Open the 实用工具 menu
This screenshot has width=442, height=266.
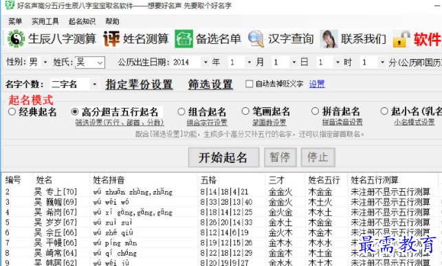point(45,21)
